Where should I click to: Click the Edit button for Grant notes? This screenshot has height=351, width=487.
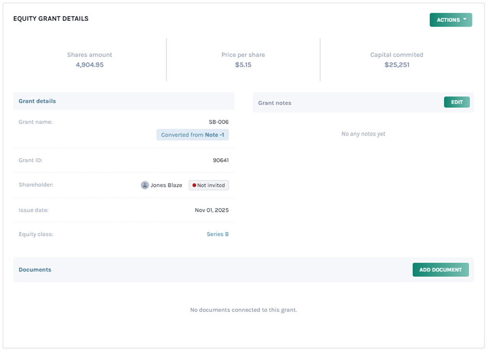point(456,102)
